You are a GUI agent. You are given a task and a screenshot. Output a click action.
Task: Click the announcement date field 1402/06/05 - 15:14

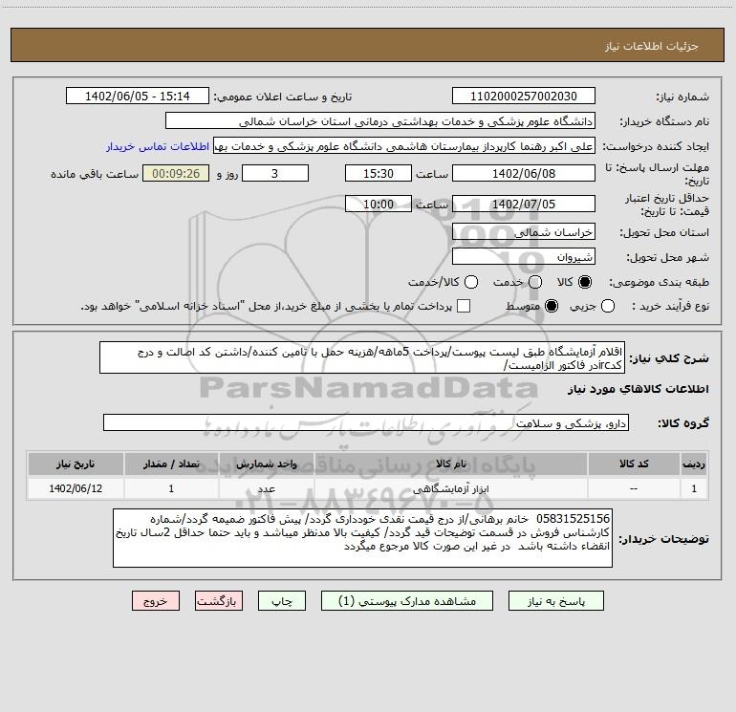[x=138, y=97]
